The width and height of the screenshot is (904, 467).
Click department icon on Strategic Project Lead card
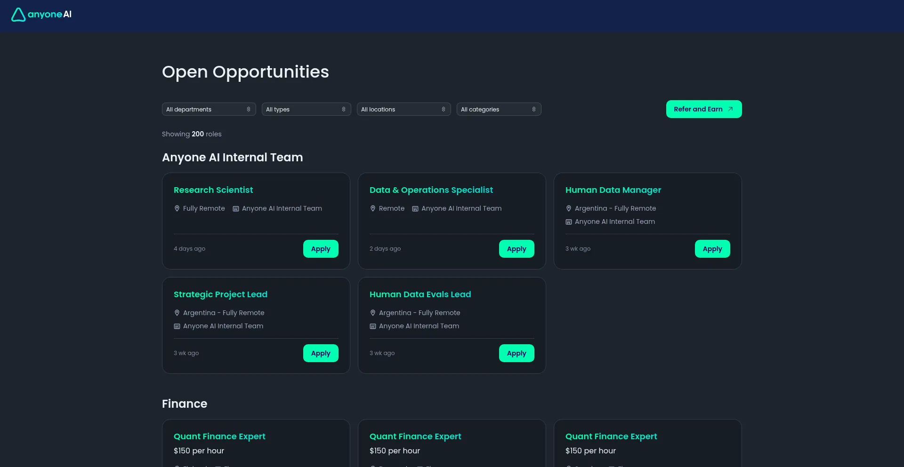[177, 326]
